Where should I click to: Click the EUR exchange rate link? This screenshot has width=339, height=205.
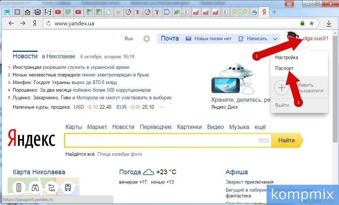pos(121,107)
